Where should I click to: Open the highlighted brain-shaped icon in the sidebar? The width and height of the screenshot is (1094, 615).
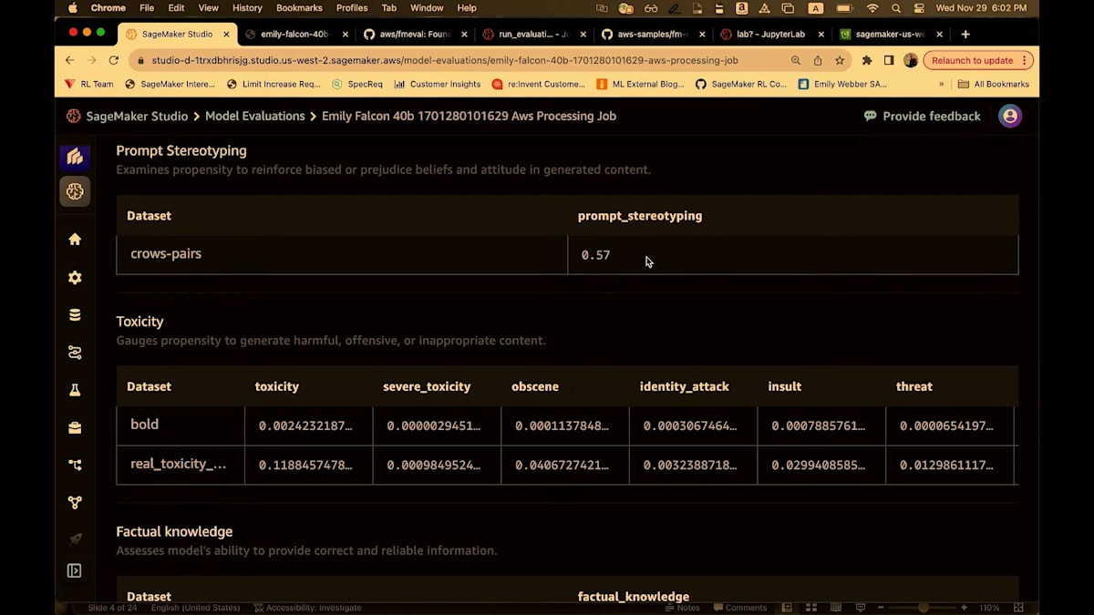point(75,191)
